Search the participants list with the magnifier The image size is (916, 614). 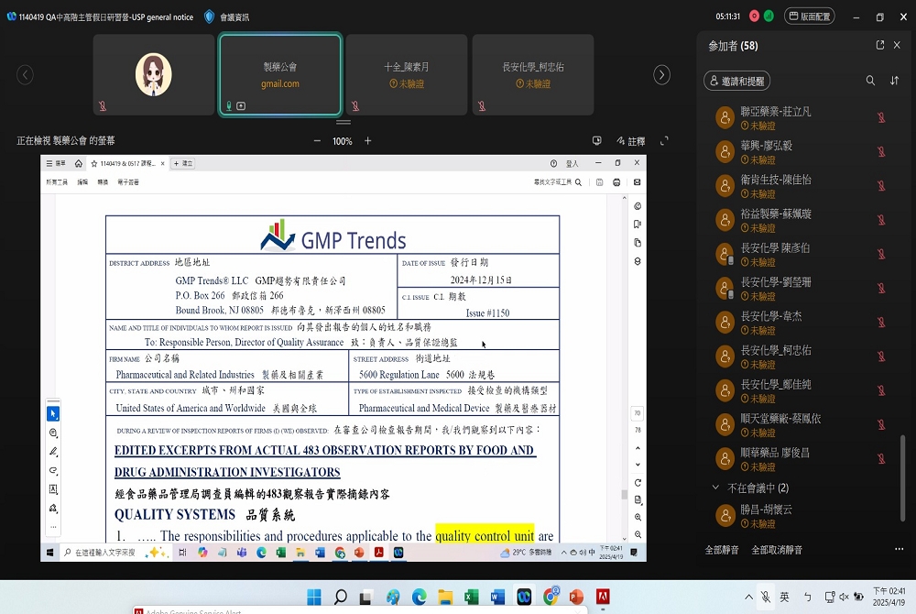pyautogui.click(x=870, y=81)
